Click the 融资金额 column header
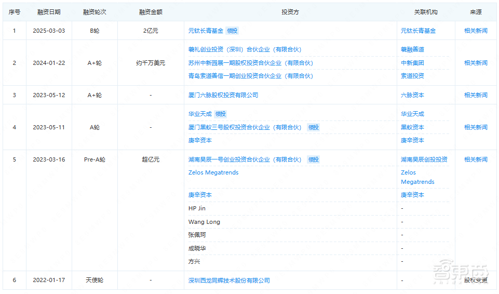The width and height of the screenshot is (499, 294). coord(151,12)
